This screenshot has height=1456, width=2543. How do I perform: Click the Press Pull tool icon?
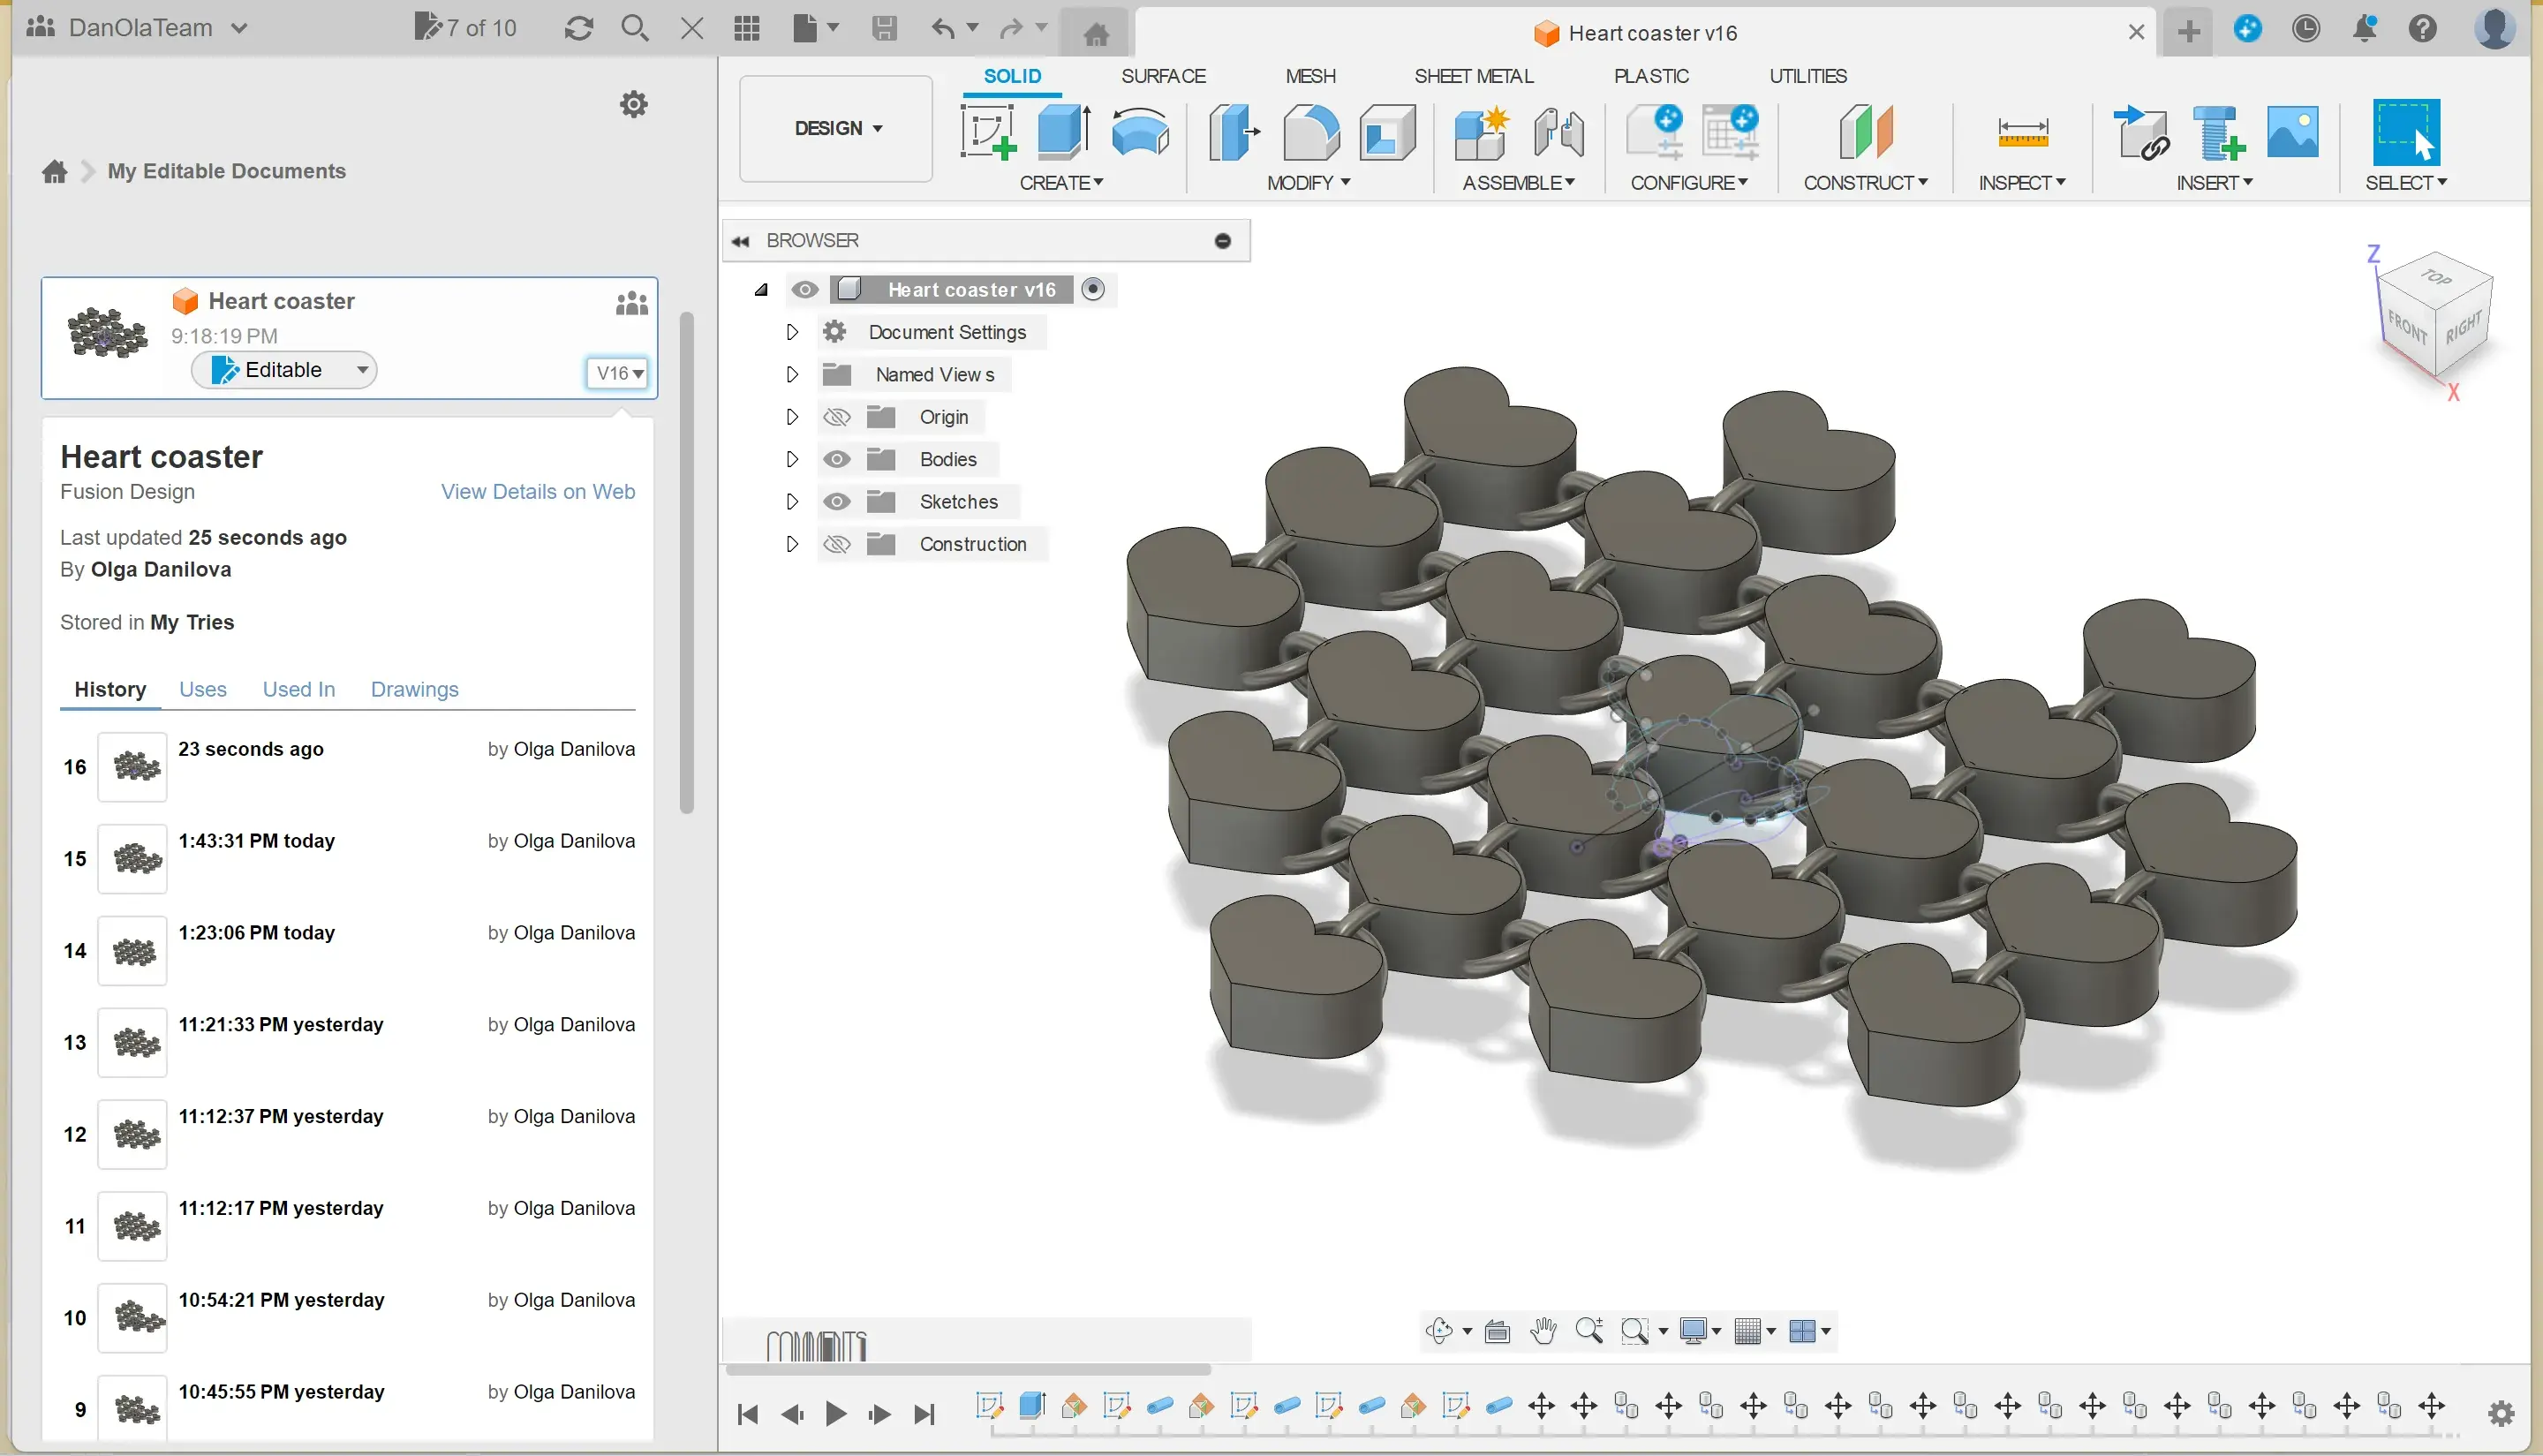(x=1233, y=132)
